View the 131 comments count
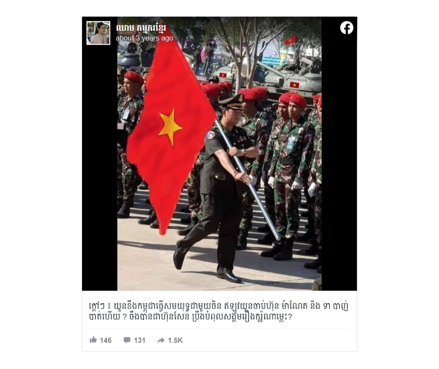439x369 pixels. coord(139,340)
